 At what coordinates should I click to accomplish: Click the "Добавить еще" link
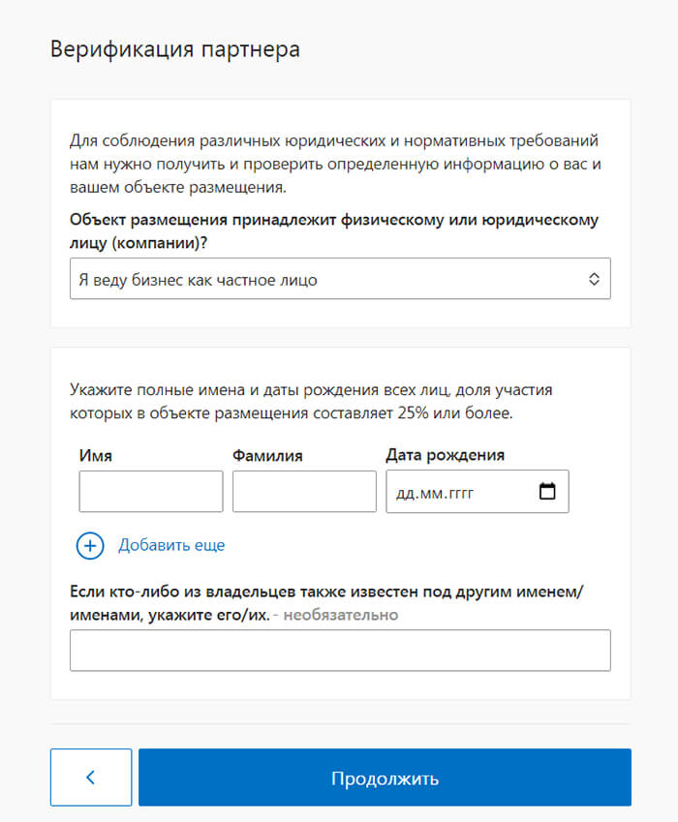pyautogui.click(x=171, y=545)
